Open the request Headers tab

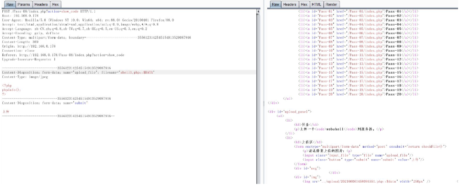pyautogui.click(x=41, y=4)
